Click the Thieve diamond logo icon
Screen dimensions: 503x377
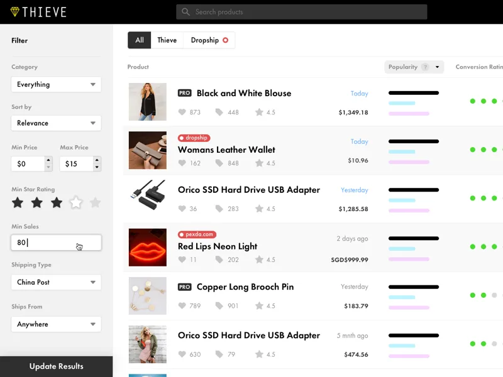14,12
